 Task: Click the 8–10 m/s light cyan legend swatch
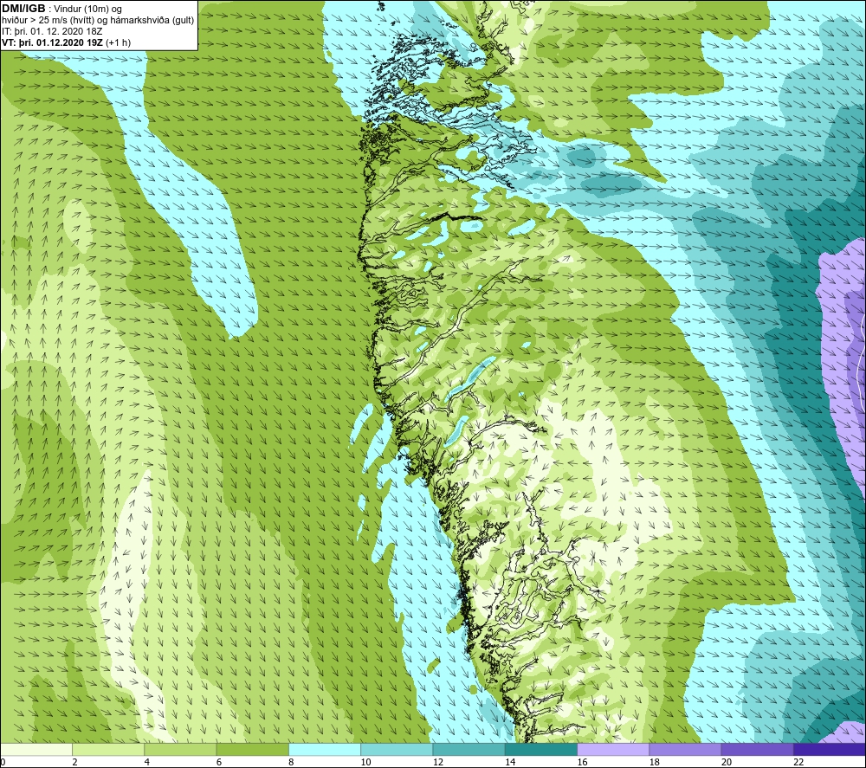pyautogui.click(x=325, y=749)
